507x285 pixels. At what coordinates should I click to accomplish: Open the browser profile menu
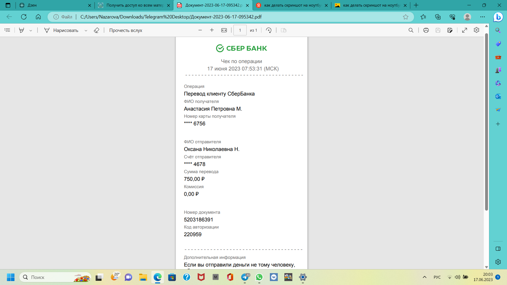coord(467,17)
